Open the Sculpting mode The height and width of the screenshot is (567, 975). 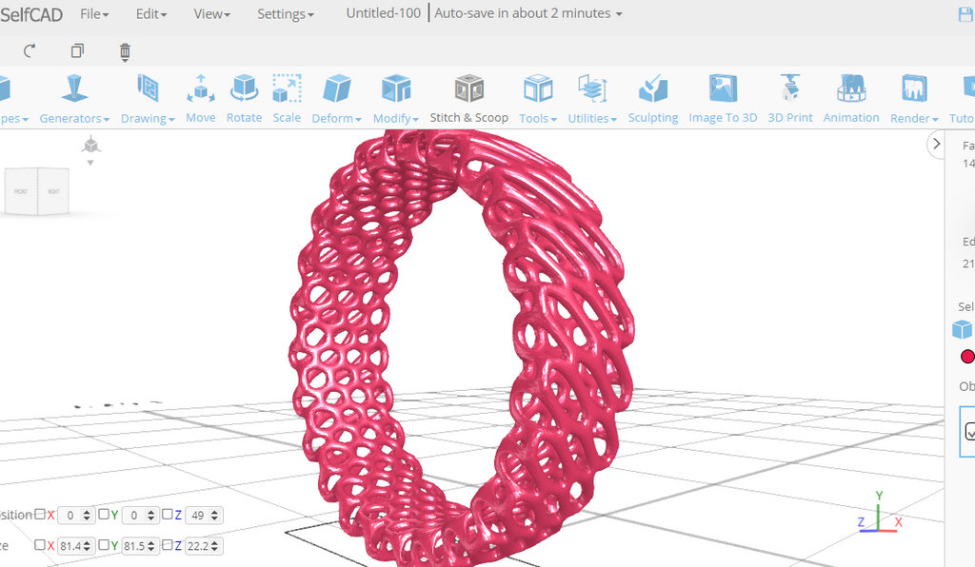pyautogui.click(x=653, y=95)
